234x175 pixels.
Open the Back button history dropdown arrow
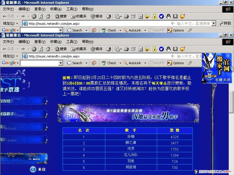pos(18,49)
